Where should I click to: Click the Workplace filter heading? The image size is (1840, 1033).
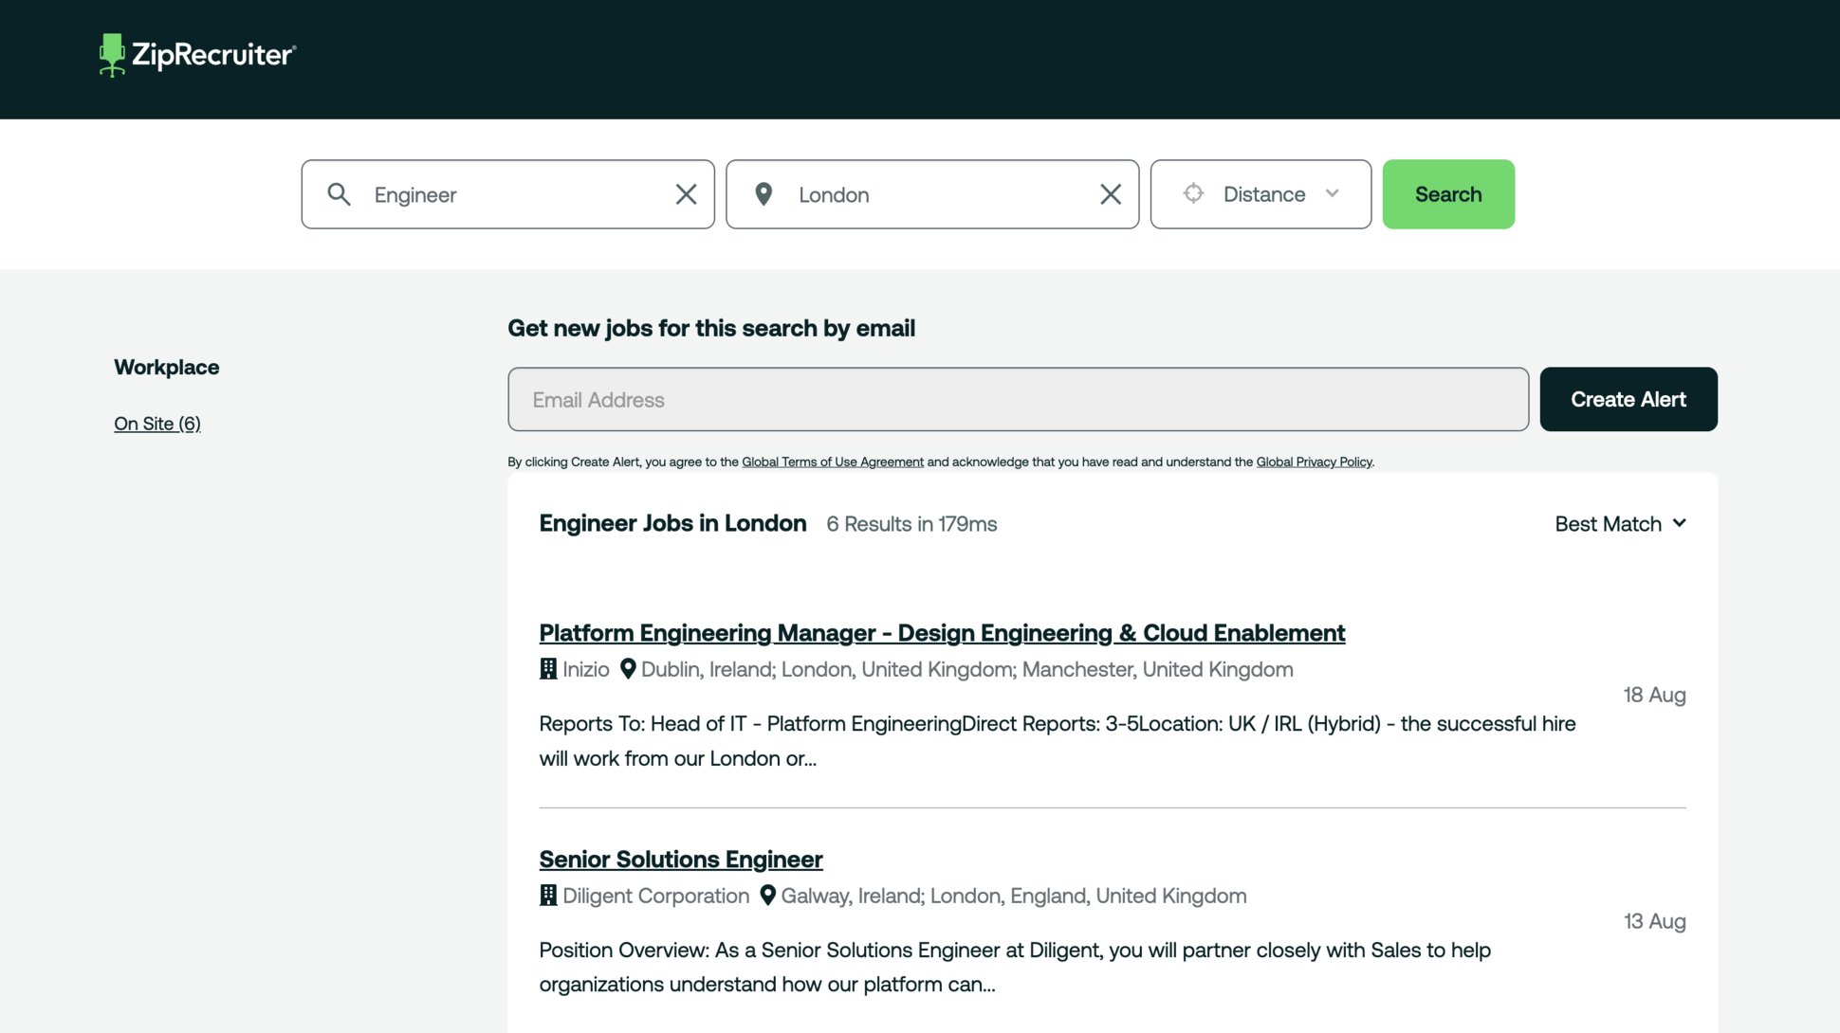click(167, 367)
